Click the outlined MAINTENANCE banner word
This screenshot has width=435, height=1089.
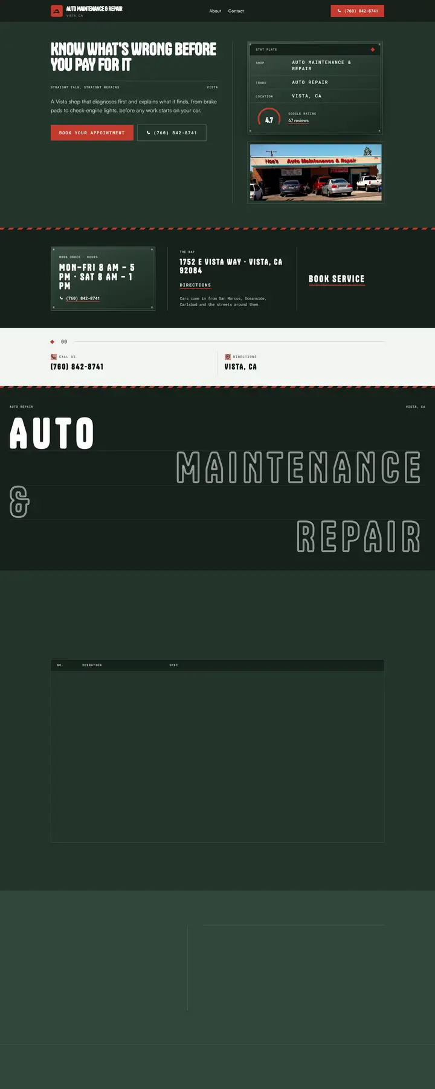click(298, 467)
